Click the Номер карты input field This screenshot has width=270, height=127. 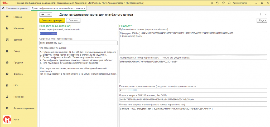coord(79,33)
